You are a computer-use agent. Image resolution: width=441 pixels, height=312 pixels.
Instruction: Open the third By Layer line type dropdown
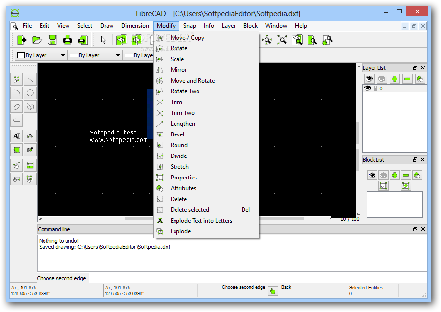(138, 55)
